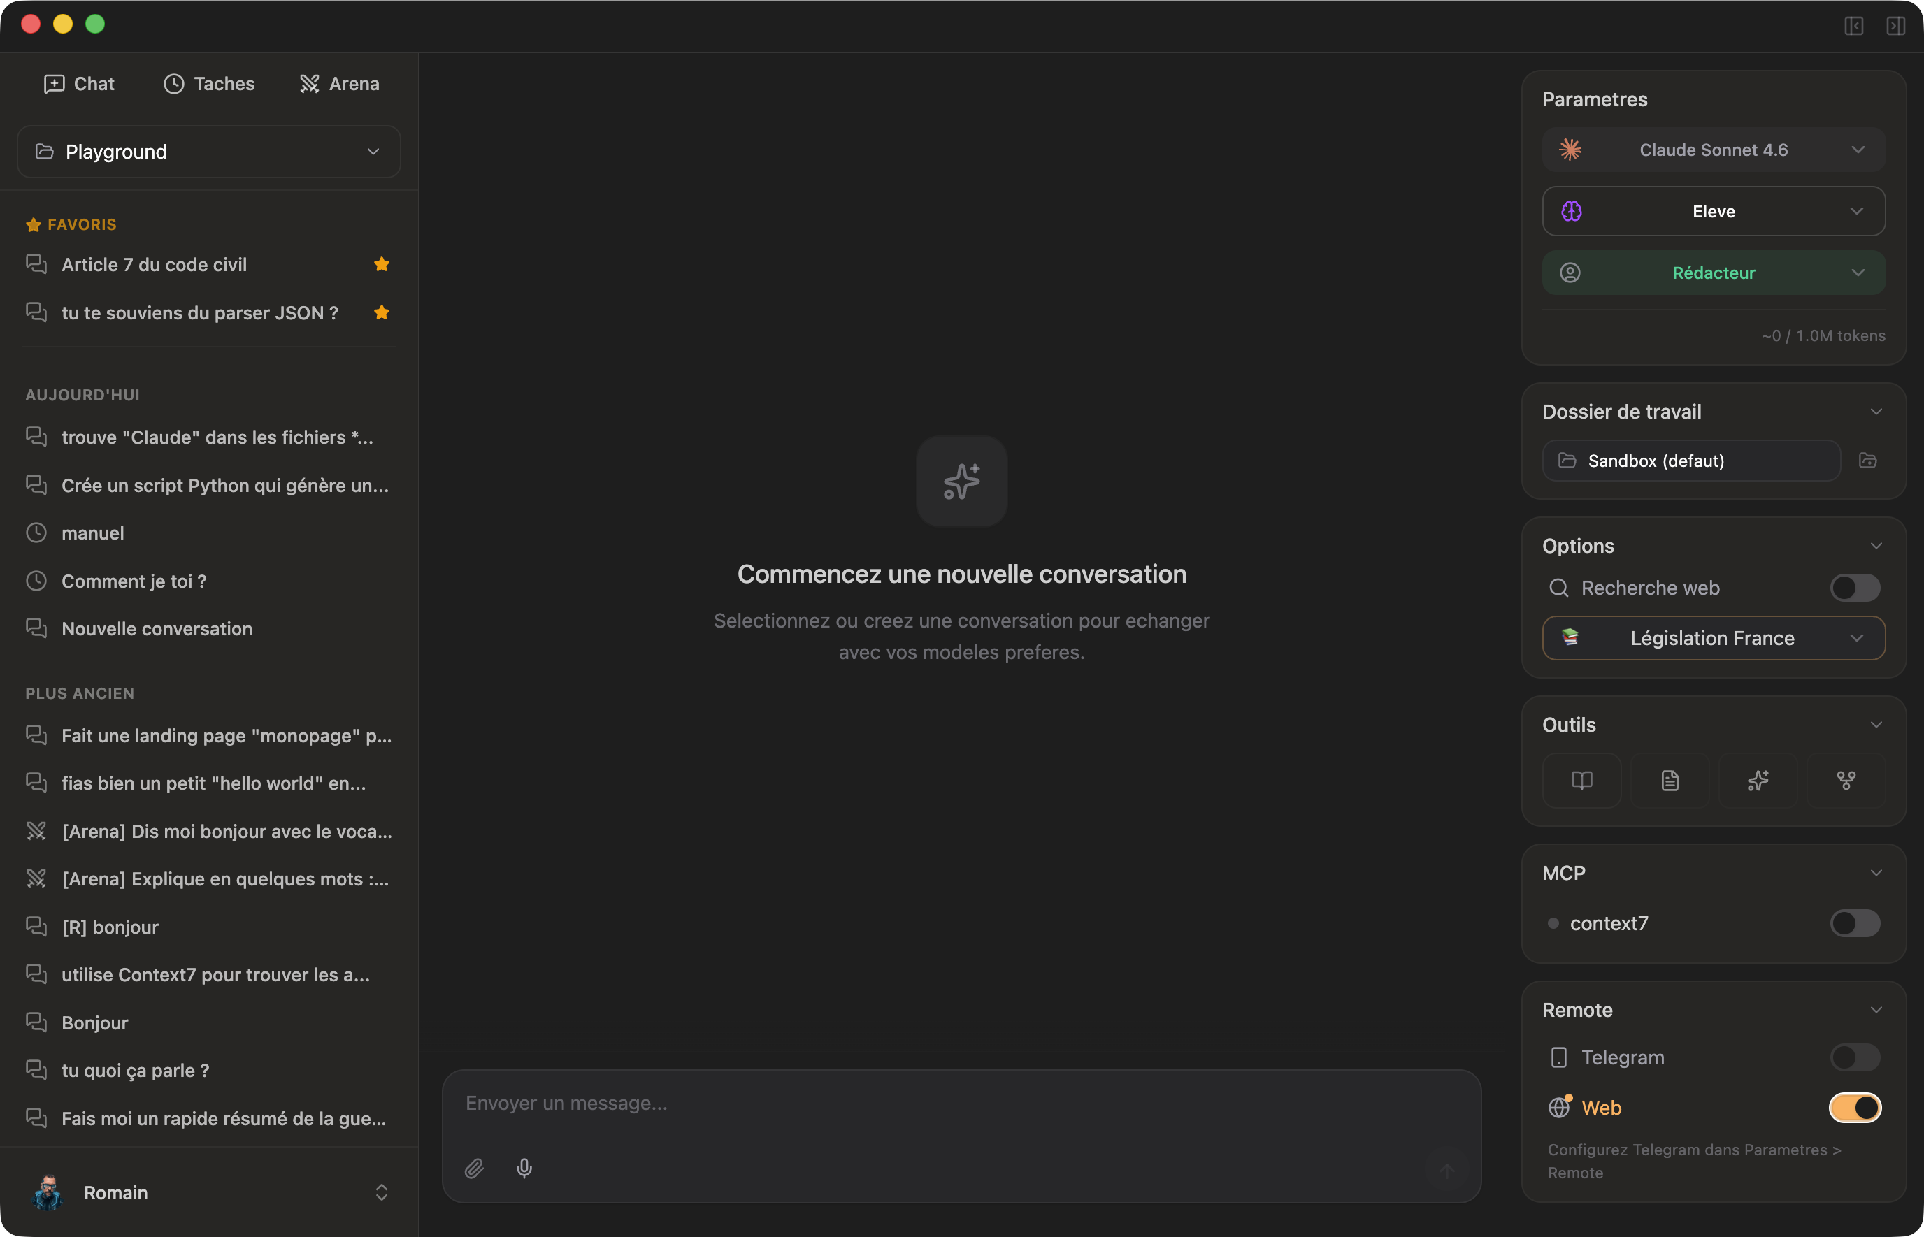Screen dimensions: 1924x1237
Task: Attach a file to the message
Action: [474, 1169]
